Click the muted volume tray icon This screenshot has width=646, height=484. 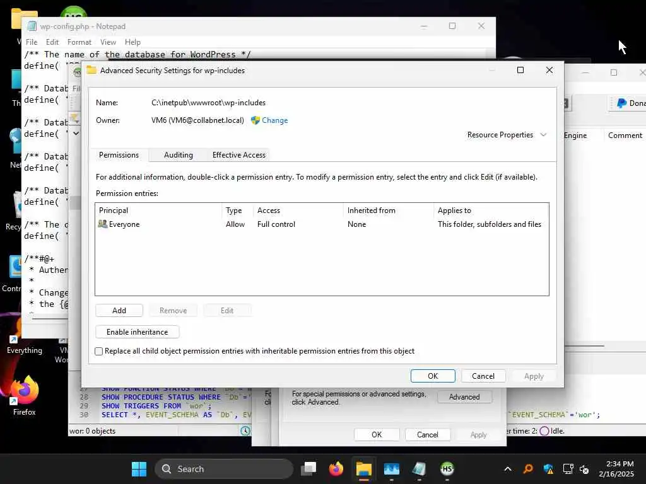(x=584, y=469)
